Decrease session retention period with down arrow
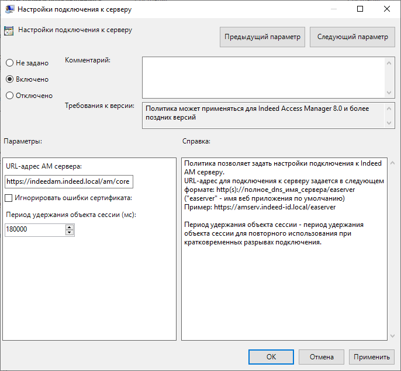The width and height of the screenshot is (401, 371). pyautogui.click(x=70, y=233)
